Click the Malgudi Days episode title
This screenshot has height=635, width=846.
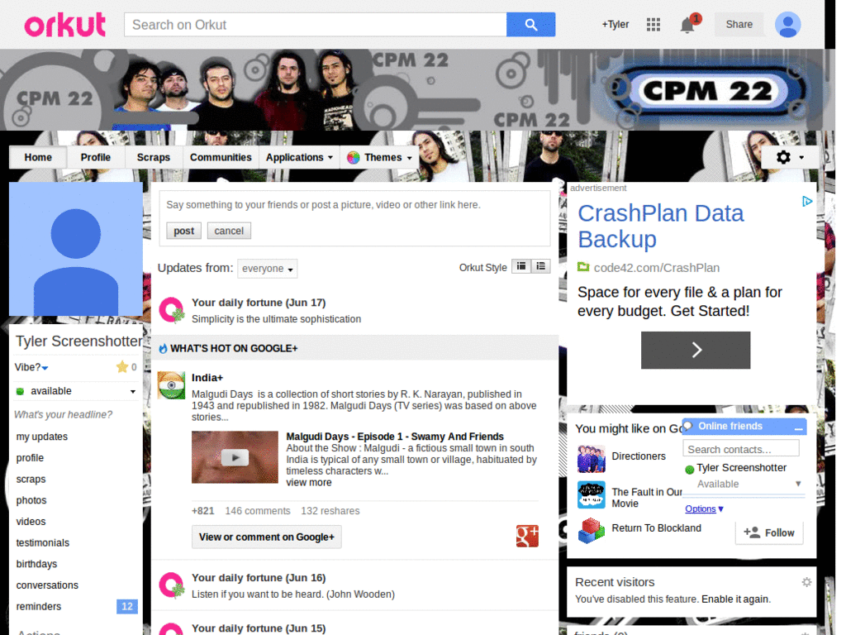coord(394,437)
